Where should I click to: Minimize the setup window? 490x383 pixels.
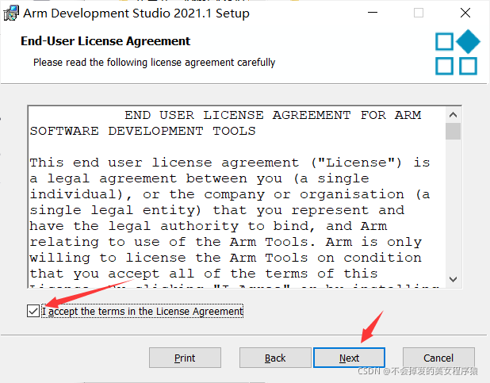373,13
